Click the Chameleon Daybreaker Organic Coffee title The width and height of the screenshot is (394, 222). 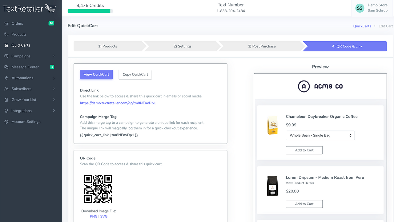coord(322,117)
